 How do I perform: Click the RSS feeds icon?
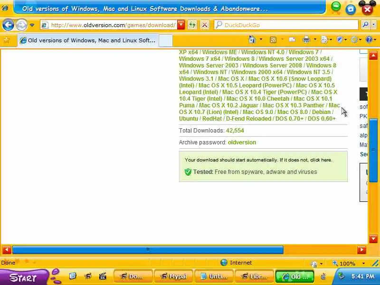[273, 40]
